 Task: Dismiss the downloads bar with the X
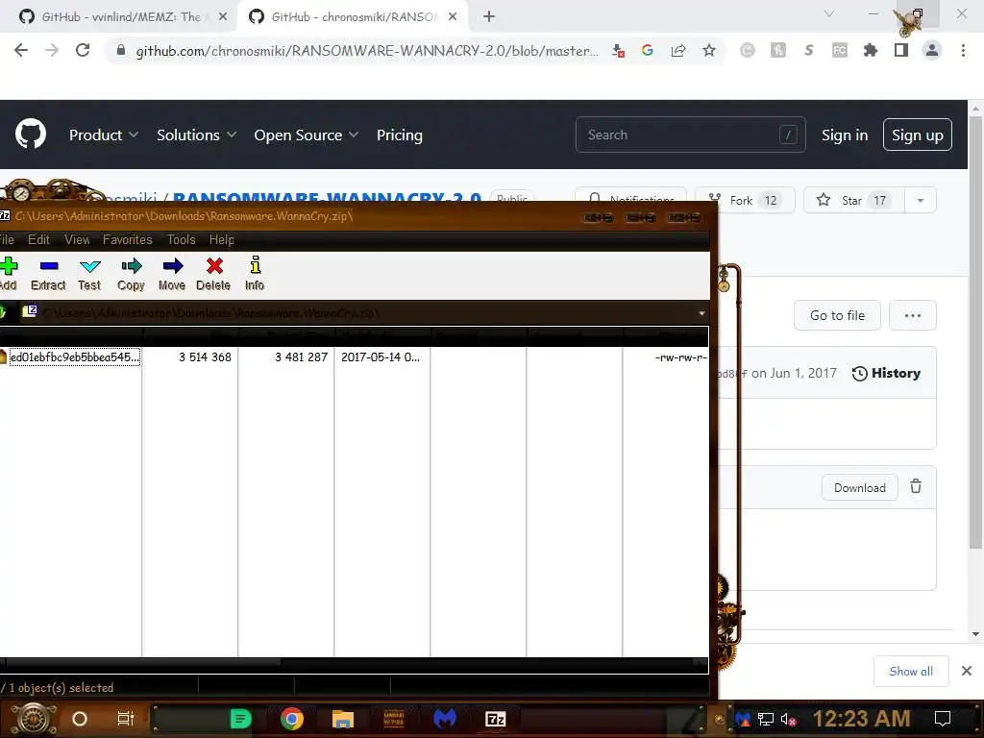tap(967, 671)
